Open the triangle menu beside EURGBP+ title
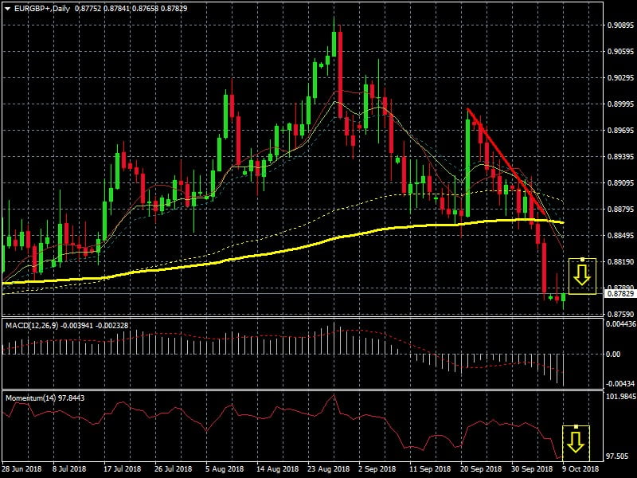 coord(7,7)
